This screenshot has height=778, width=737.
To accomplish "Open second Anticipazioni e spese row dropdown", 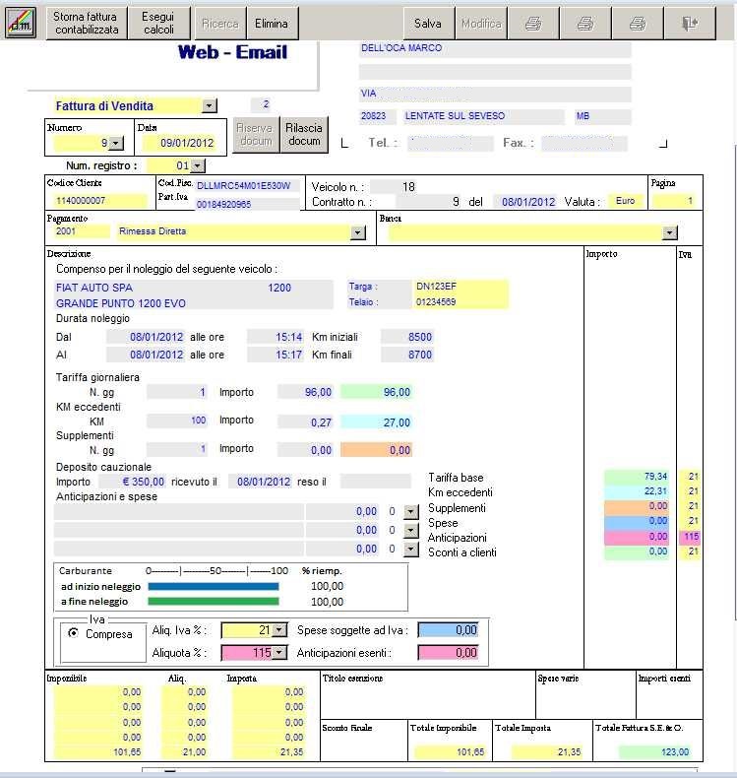I will click(x=411, y=531).
